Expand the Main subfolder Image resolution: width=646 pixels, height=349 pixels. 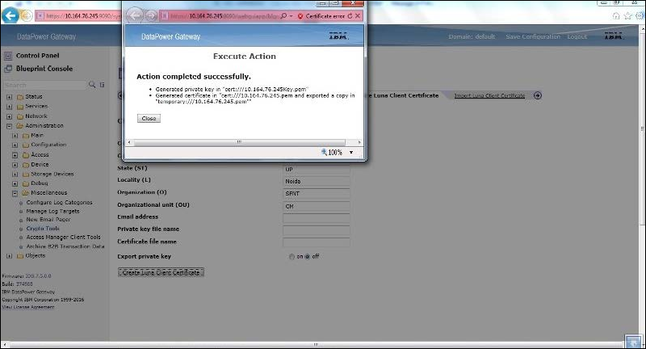pyautogui.click(x=15, y=136)
